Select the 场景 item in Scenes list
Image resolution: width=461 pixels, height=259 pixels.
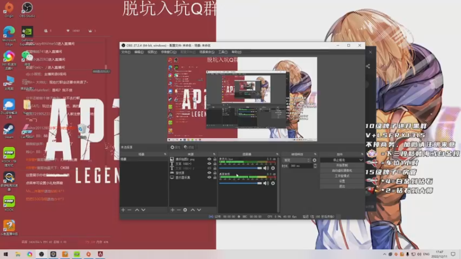click(143, 159)
